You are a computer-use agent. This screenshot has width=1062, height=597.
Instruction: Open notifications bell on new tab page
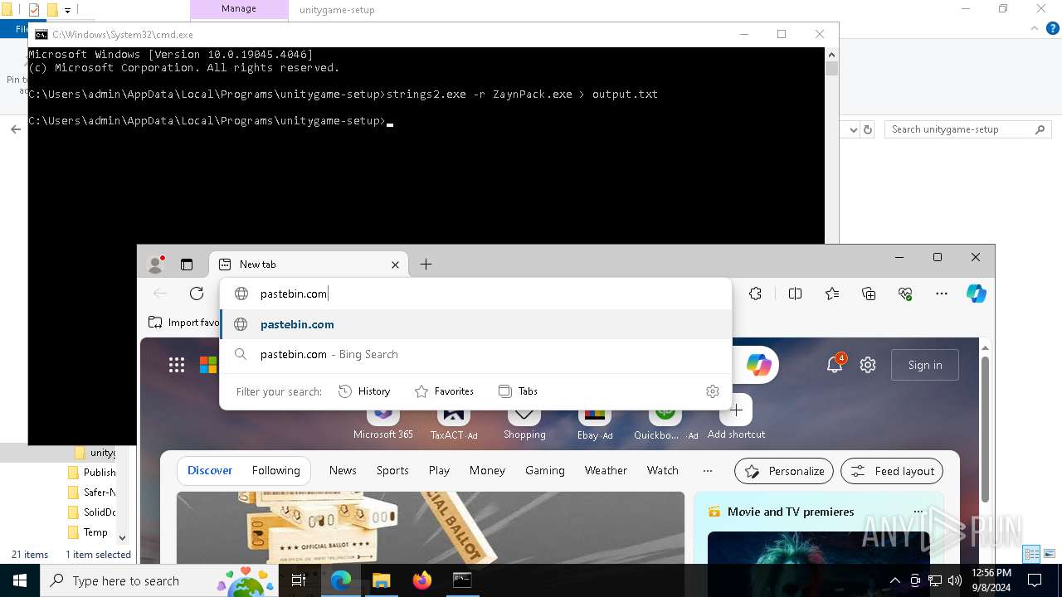pyautogui.click(x=835, y=365)
